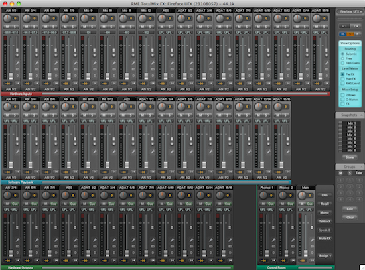
Task: Select Free routing mode
Action: pyautogui.click(x=342, y=58)
